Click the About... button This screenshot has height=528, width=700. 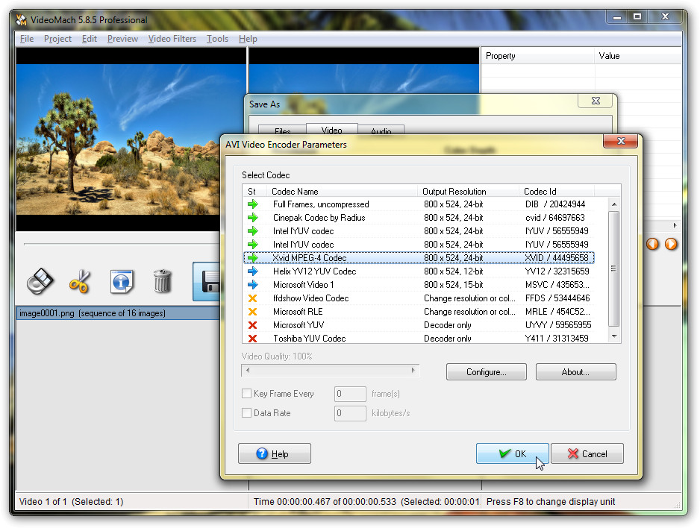coord(575,372)
